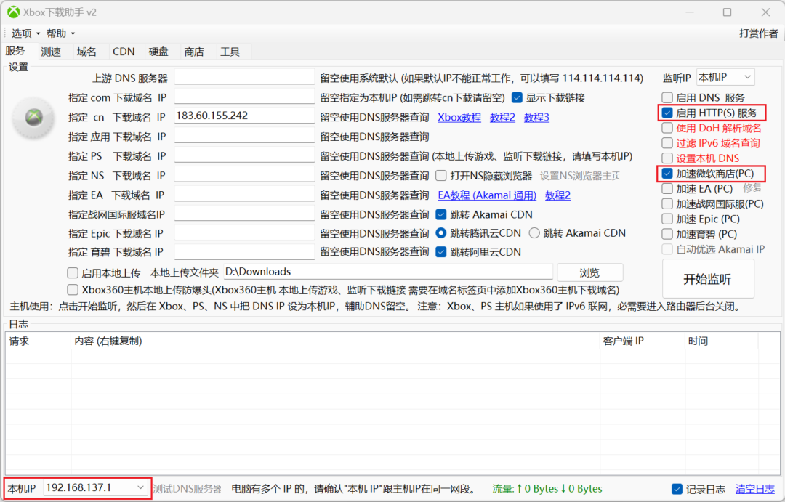785x502 pixels.
Task: Enable the 启用 DNS 服务 checkbox
Action: point(667,97)
